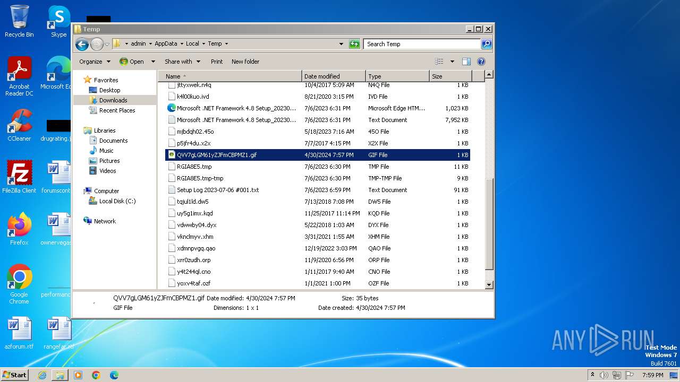Screen dimensions: 680x382
Task: Open Firefox desktop shortcut
Action: [19, 229]
